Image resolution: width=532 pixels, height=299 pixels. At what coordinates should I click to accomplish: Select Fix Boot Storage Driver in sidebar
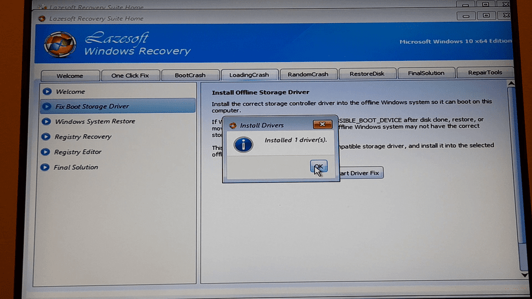coord(118,106)
